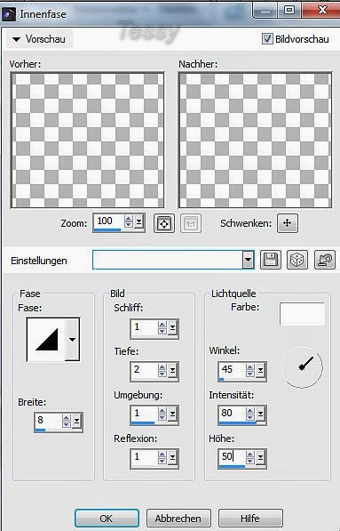Decrease Intensität with the down arrow

(x=250, y=417)
